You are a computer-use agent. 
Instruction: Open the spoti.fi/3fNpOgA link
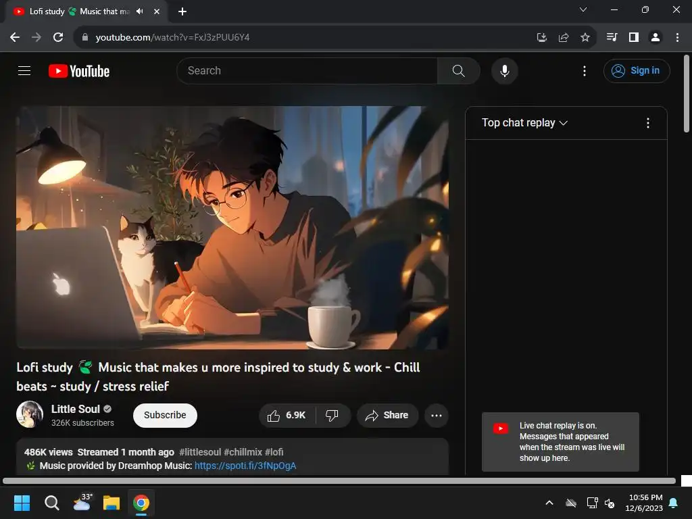245,466
